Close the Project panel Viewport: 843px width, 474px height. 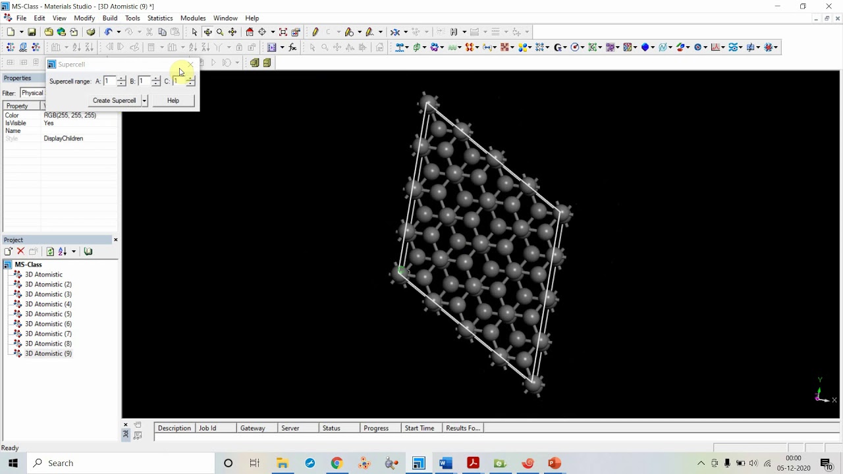116,240
